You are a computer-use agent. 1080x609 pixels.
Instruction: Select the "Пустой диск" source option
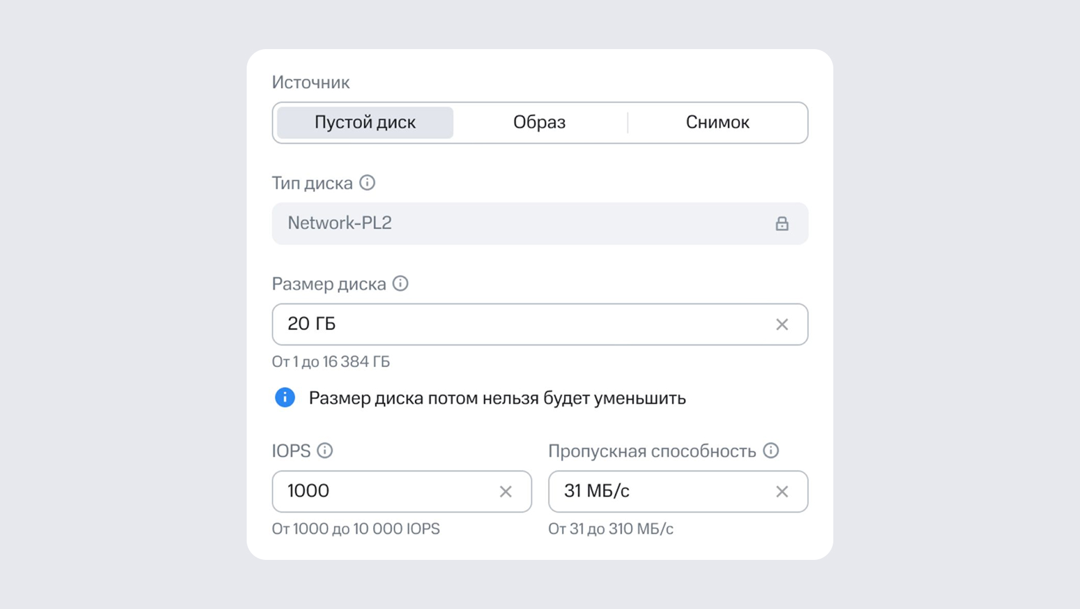pyautogui.click(x=365, y=123)
